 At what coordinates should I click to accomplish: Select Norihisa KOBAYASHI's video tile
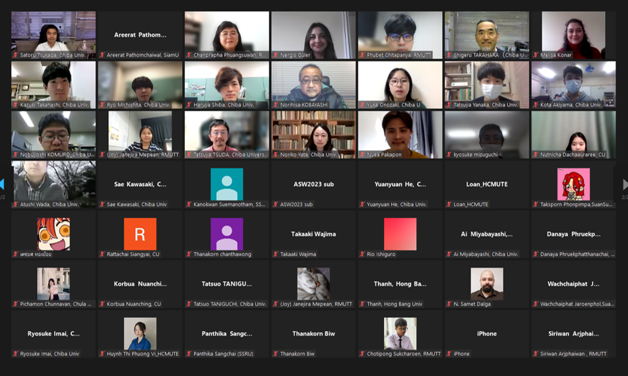(313, 84)
